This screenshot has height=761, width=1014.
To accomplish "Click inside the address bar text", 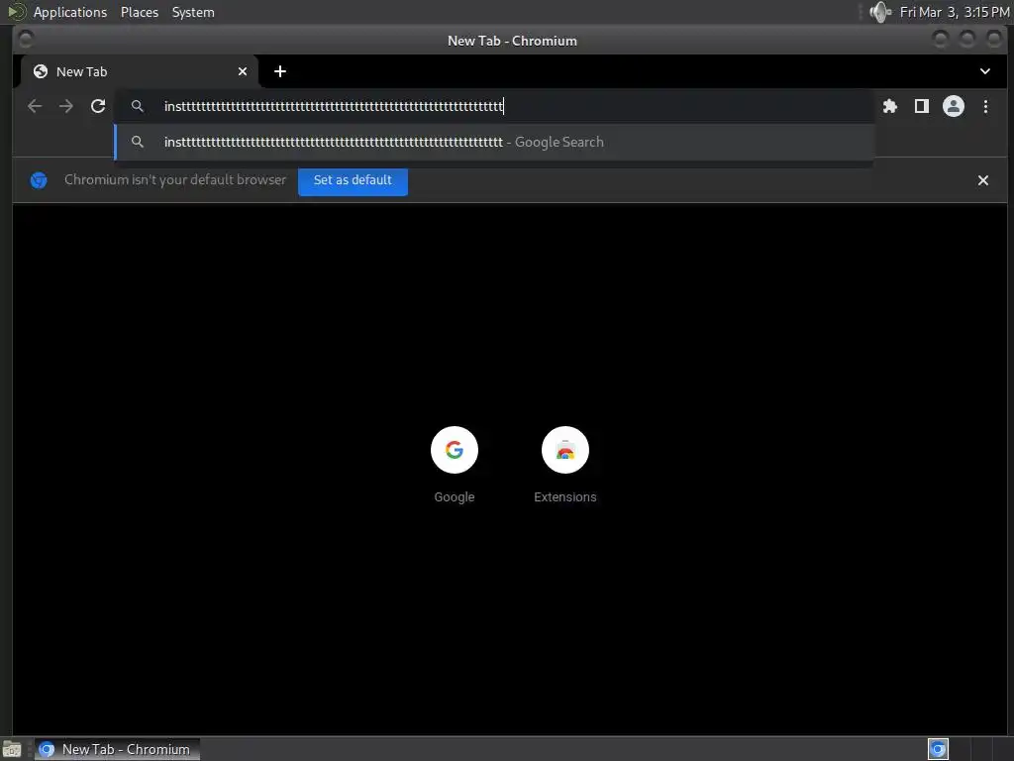I will (x=334, y=106).
